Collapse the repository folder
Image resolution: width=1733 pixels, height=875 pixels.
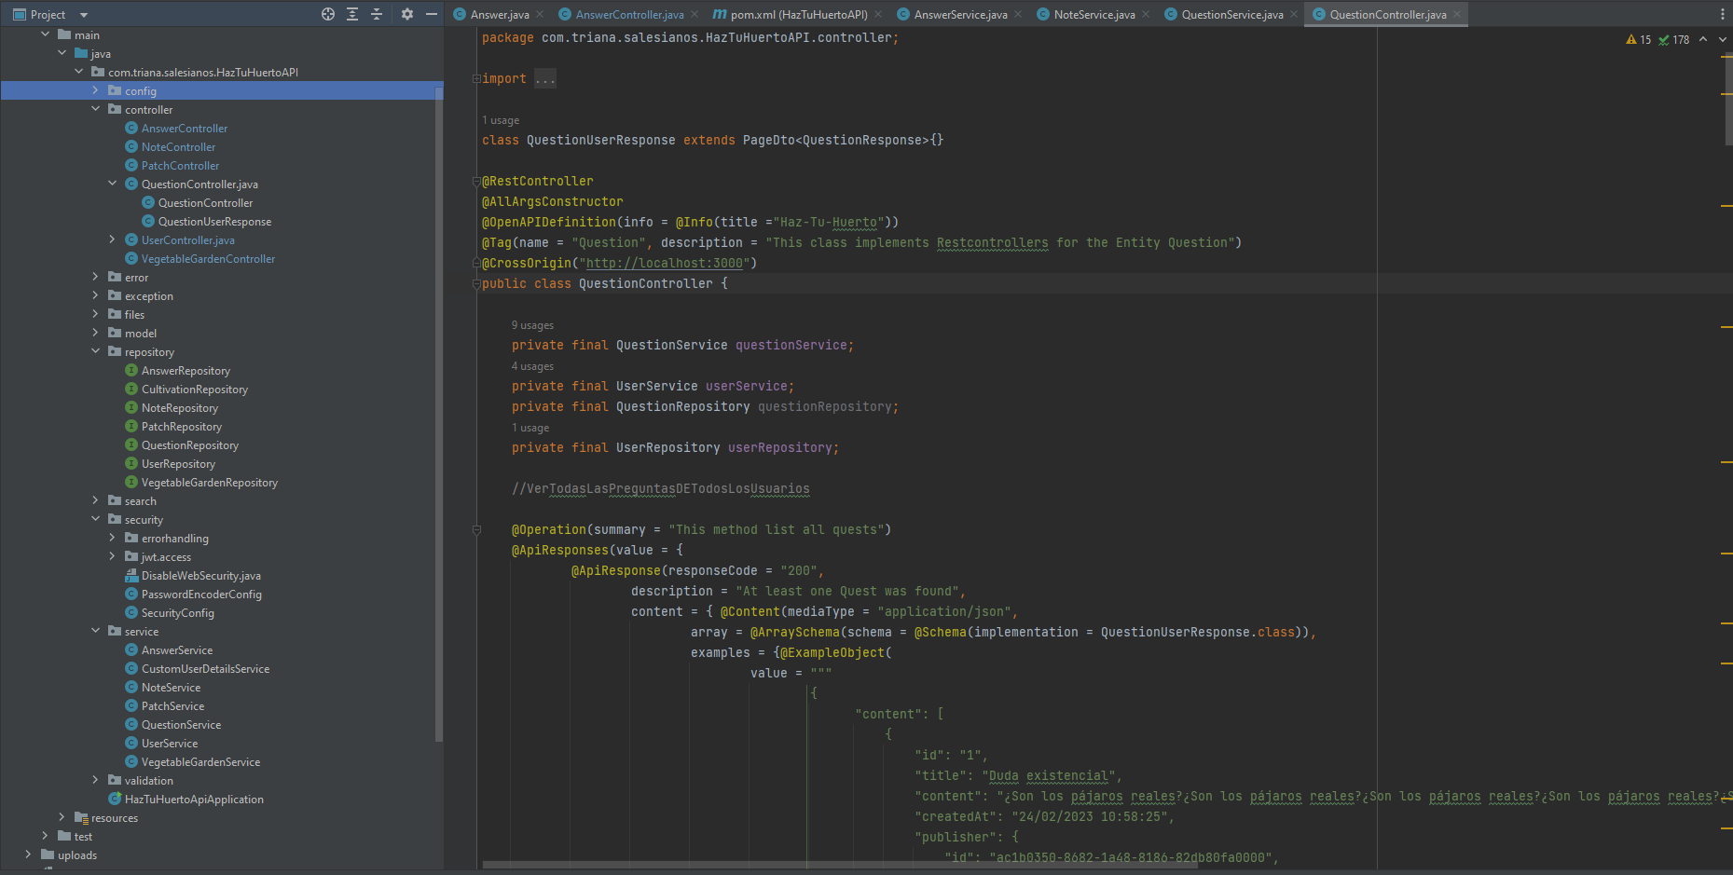(x=95, y=351)
